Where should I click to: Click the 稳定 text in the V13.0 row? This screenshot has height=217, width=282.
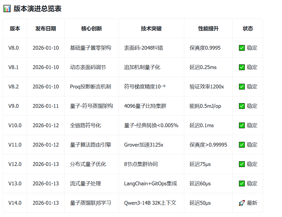252,183
